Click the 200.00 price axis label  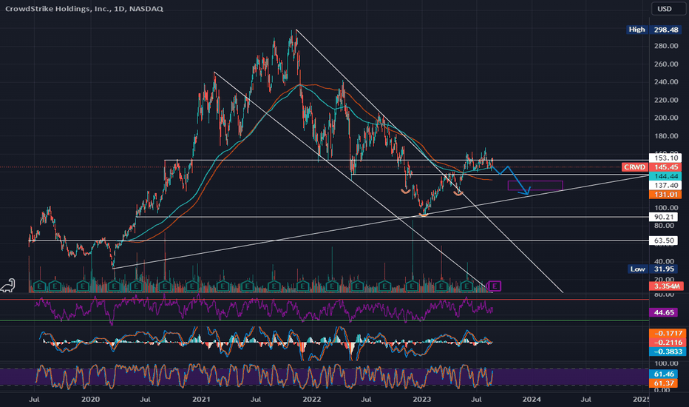pos(666,118)
